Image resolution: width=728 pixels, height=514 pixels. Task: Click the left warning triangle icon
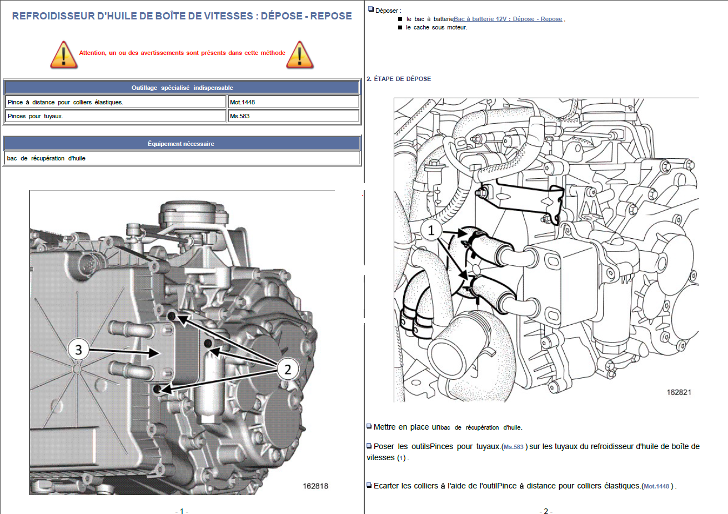[64, 54]
